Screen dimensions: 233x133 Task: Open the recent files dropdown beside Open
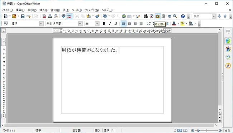18,16
